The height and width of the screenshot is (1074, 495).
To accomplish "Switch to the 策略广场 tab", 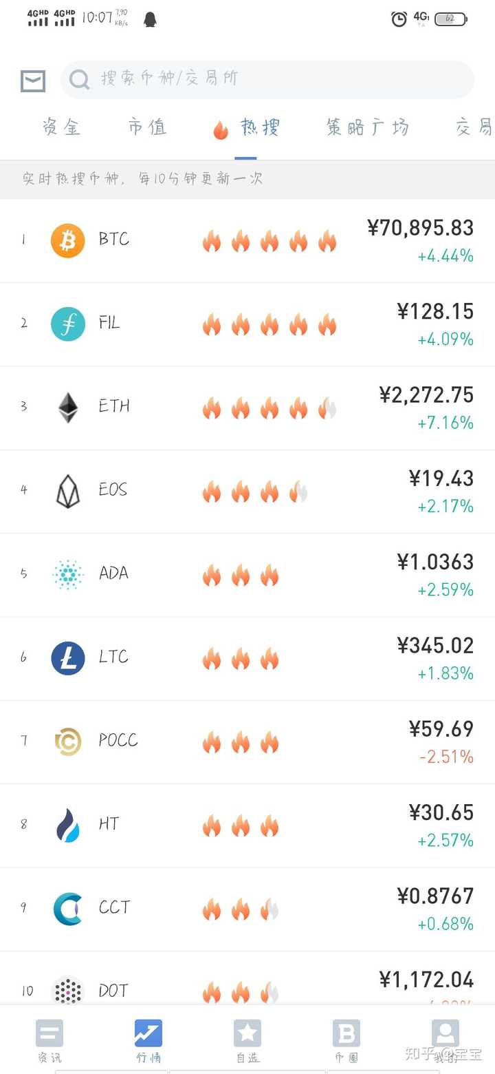I will pos(367,127).
